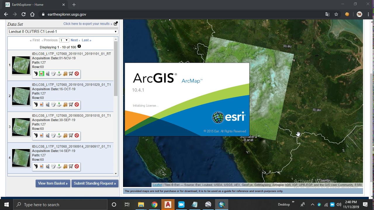374x210 pixels.
Task: Order the 01-NOV-19 scene with the cart icon
Action: [x=71, y=74]
